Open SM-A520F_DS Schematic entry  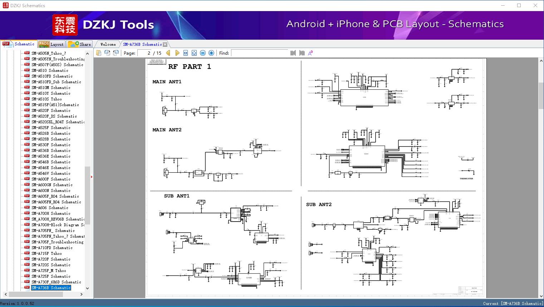(54, 116)
